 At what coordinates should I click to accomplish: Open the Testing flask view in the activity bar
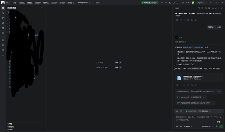tap(3, 45)
